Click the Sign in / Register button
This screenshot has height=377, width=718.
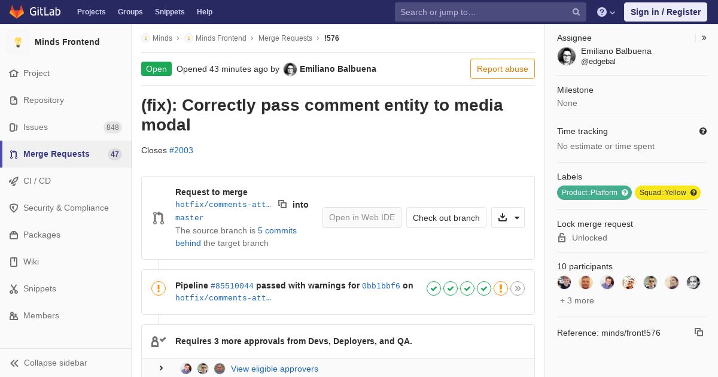point(665,12)
